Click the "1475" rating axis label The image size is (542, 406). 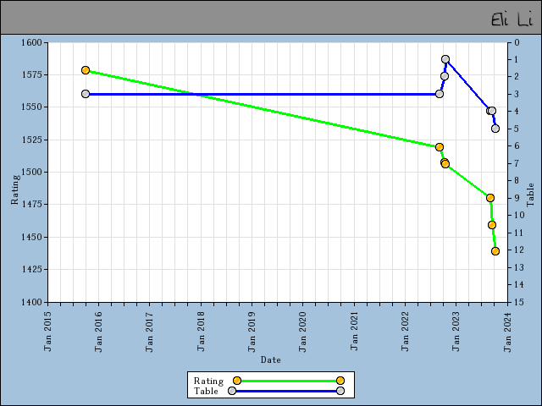31,205
